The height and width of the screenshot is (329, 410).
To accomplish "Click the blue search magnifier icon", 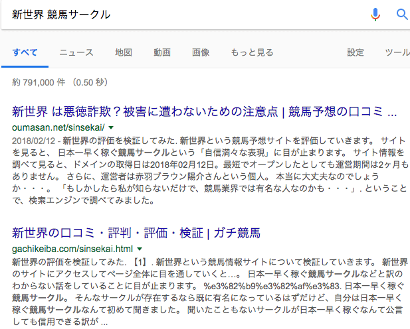I will 402,15.
